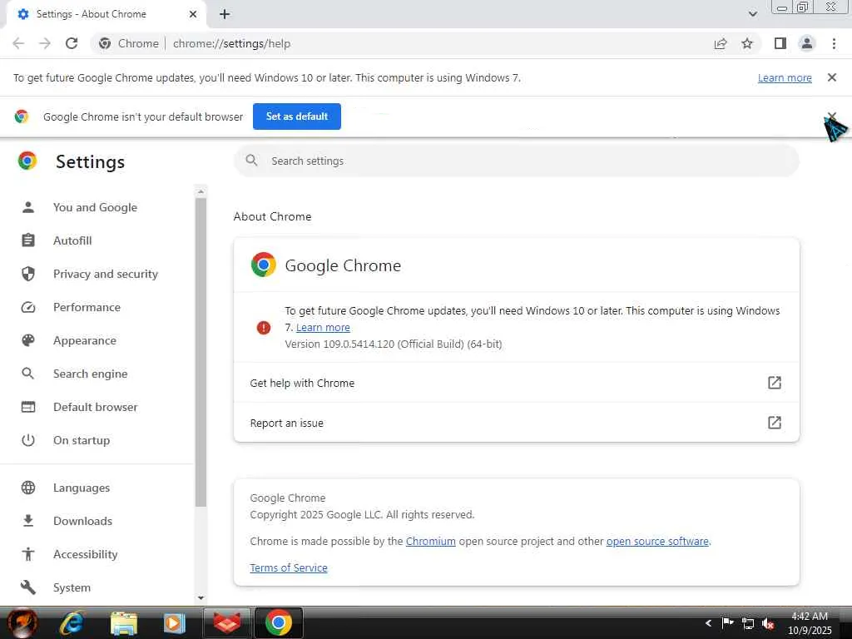Click the Chrome logo beside Settings title
Screen dimensions: 852x639
pos(27,161)
